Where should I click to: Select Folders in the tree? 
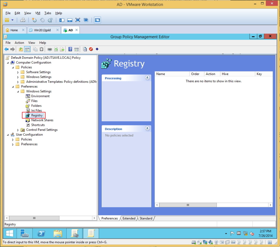pyautogui.click(x=36, y=106)
